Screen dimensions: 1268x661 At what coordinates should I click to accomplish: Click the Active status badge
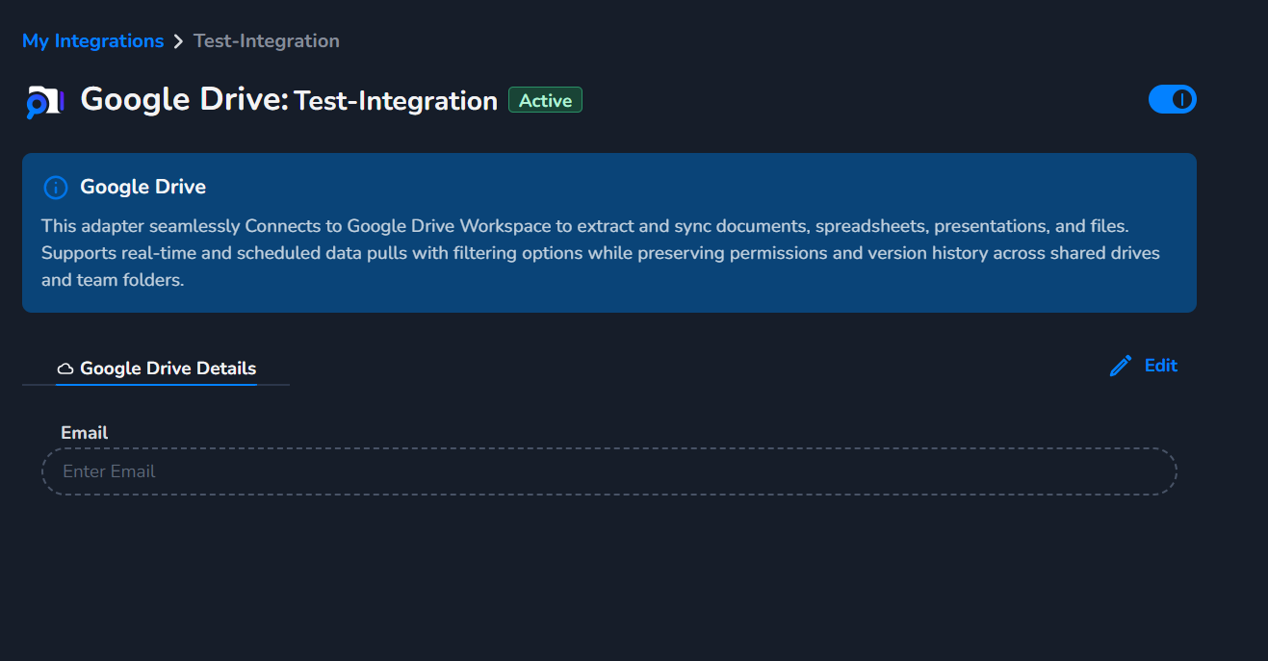pos(545,100)
